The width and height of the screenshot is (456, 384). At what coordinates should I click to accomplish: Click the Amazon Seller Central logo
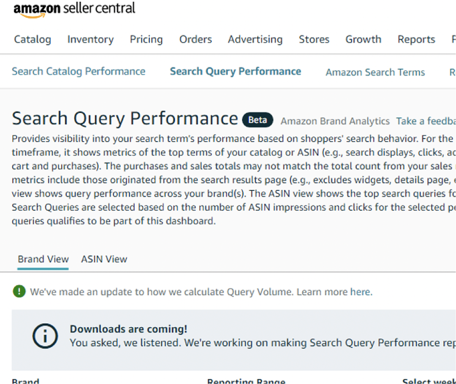click(74, 9)
